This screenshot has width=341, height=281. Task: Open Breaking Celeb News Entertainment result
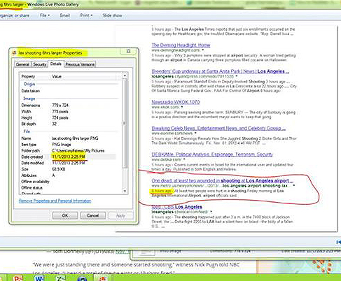pos(218,128)
